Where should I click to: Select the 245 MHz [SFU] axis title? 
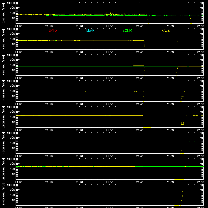click(x=4, y=13)
